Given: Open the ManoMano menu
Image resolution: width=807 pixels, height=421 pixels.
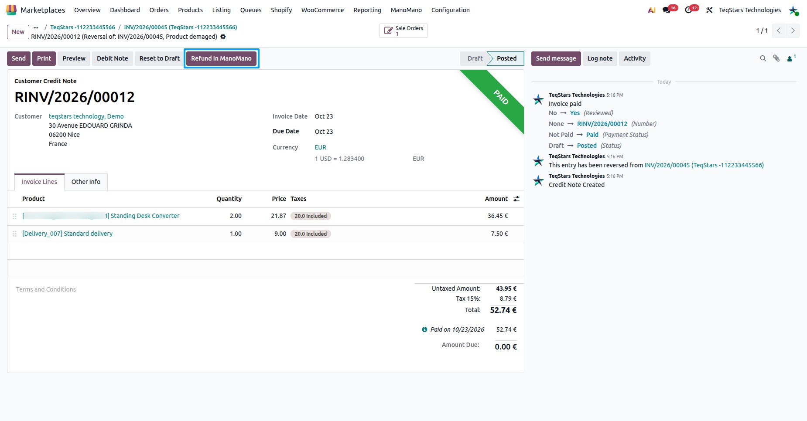Looking at the screenshot, I should 406,10.
